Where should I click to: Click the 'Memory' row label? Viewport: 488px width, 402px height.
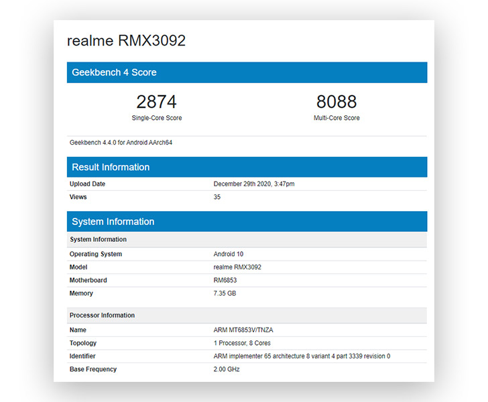(81, 293)
